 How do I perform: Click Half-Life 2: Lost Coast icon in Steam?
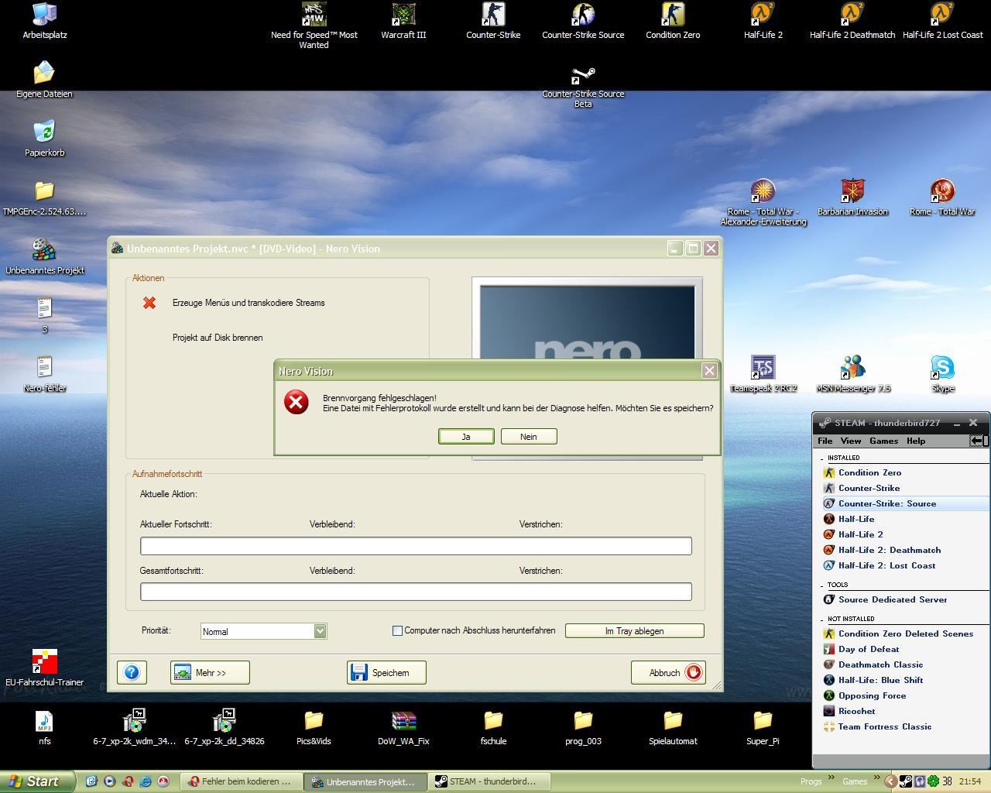828,565
